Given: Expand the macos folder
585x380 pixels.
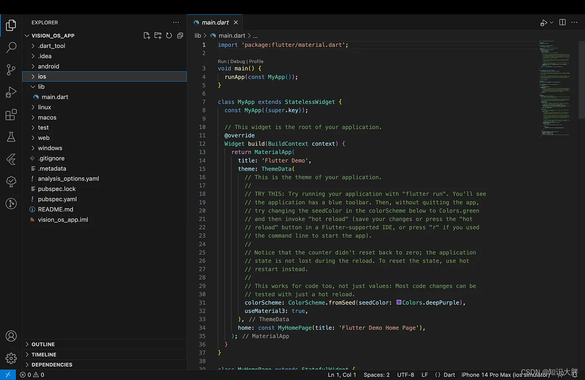Looking at the screenshot, I should click(104, 117).
